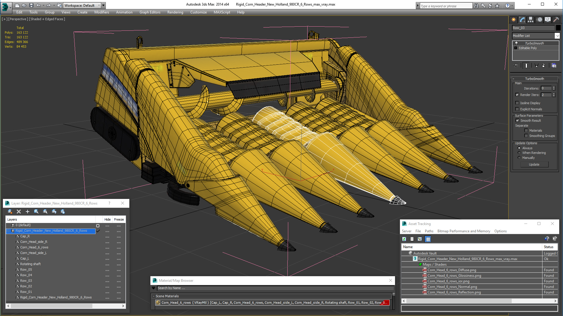Click Refresh icon in Asset Tracking
The image size is (563, 316).
404,239
